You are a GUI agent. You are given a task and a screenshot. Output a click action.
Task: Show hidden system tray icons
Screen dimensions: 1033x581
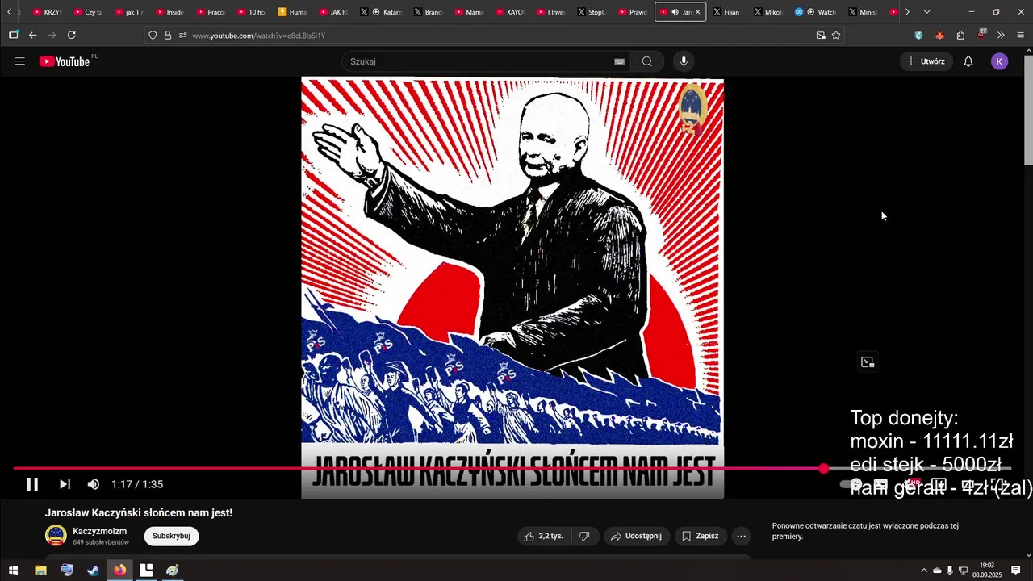tap(924, 571)
